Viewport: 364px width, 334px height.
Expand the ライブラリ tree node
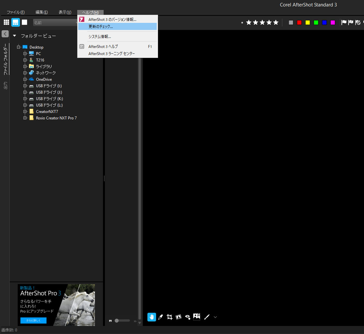point(25,66)
